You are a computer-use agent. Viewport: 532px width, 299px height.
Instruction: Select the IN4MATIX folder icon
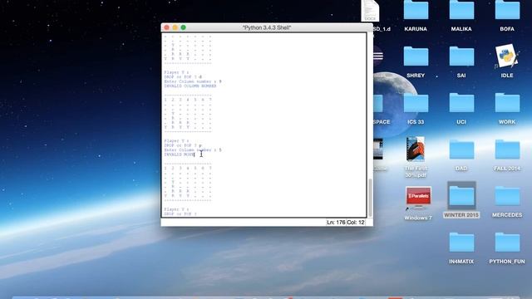(461, 243)
